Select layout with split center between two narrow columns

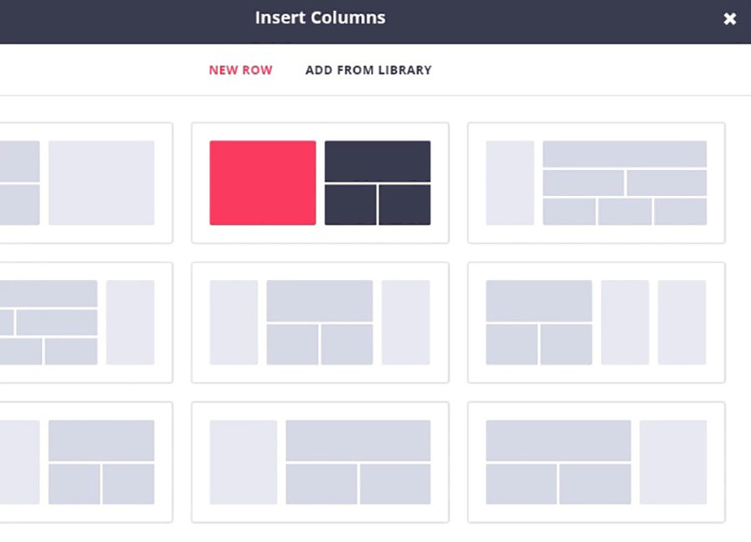tap(320, 322)
